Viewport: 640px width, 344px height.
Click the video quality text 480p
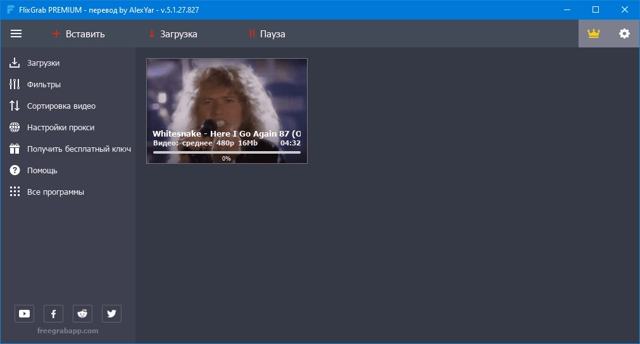225,143
